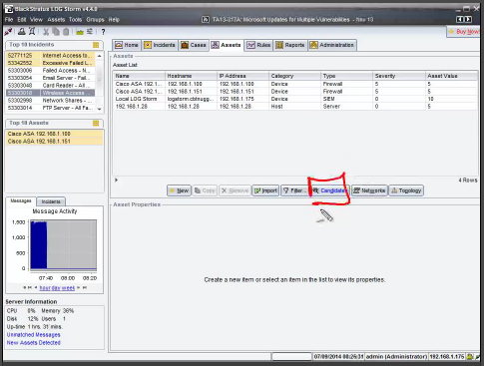Switch to the Home tab
This screenshot has width=485, height=366.
[127, 45]
